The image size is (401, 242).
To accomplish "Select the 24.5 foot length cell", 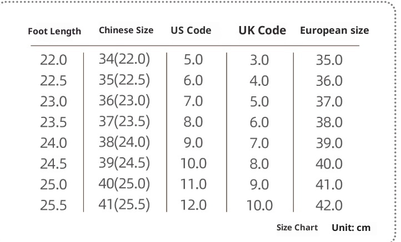I will [53, 164].
